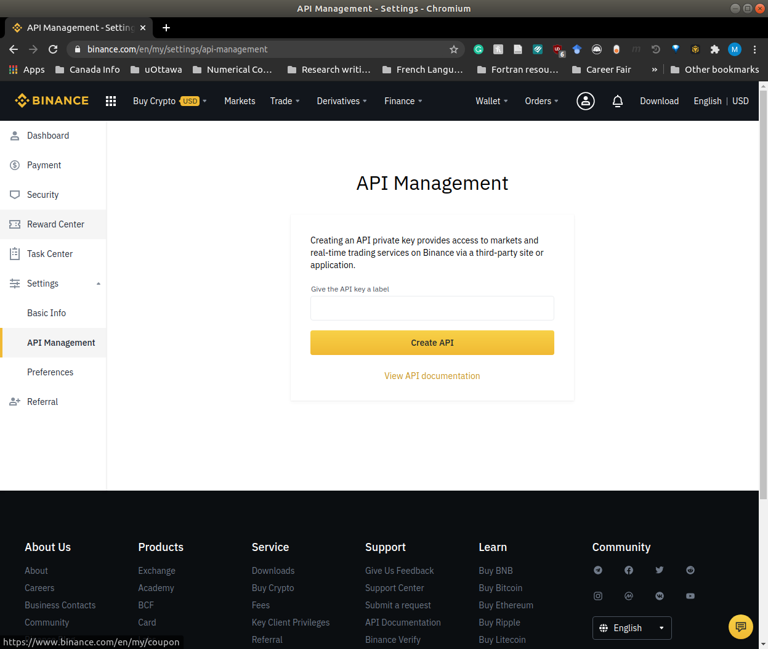
Task: Click the CoinMarketCap community icon
Action: [x=629, y=596]
